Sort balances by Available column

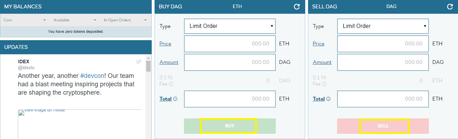click(75, 20)
